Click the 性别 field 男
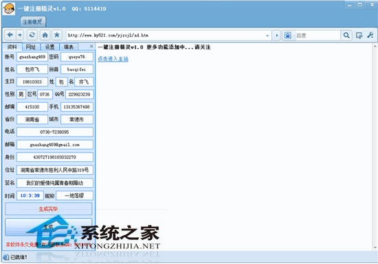Viewport: 378px width, 264px height. tap(21, 94)
